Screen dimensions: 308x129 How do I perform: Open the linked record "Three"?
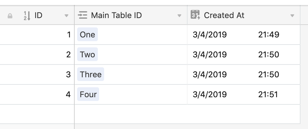[x=91, y=74]
